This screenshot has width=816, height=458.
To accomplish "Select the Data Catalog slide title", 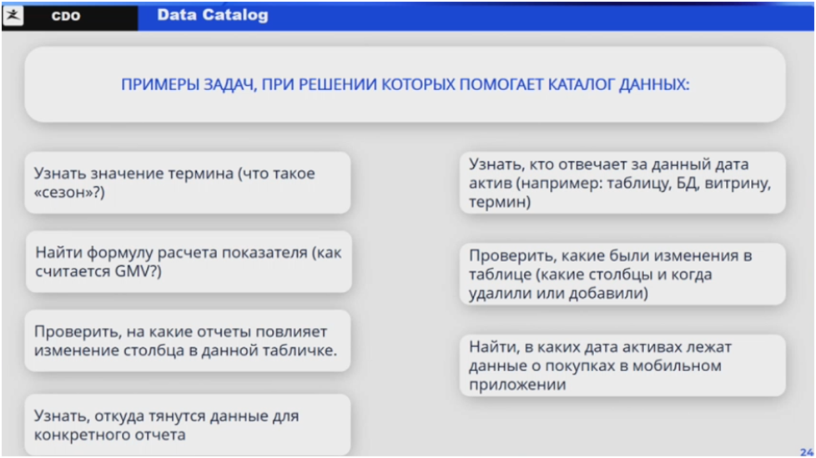I will click(x=213, y=15).
